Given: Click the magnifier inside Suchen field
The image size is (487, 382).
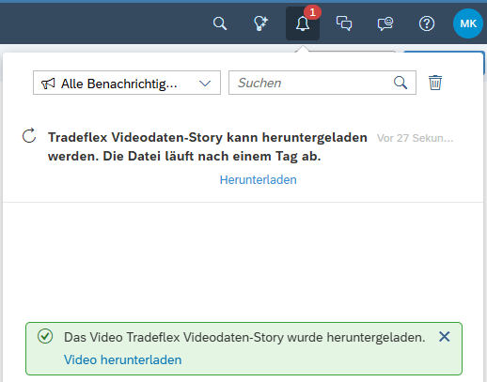Looking at the screenshot, I should pos(401,83).
